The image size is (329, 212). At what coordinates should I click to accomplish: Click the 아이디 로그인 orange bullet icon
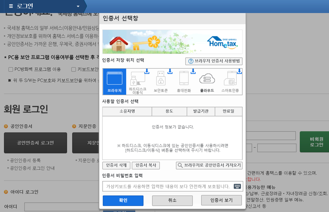6,192
